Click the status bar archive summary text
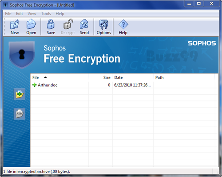This screenshot has height=177, width=222. click(x=36, y=172)
